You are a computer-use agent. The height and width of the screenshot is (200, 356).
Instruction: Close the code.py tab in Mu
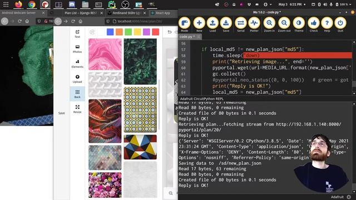199,37
